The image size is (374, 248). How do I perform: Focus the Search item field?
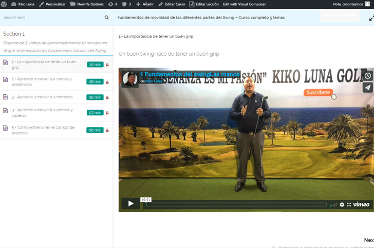pos(52,17)
